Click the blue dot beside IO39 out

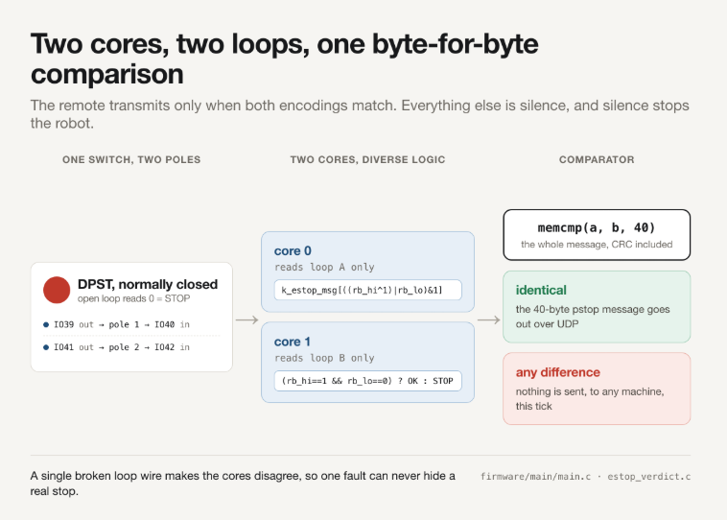(x=46, y=324)
